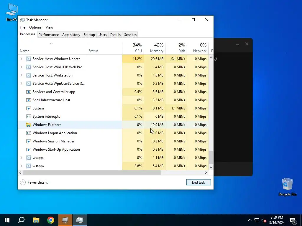Image resolution: width=302 pixels, height=226 pixels.
Task: Sort by the Memory column header
Action: [x=155, y=48]
